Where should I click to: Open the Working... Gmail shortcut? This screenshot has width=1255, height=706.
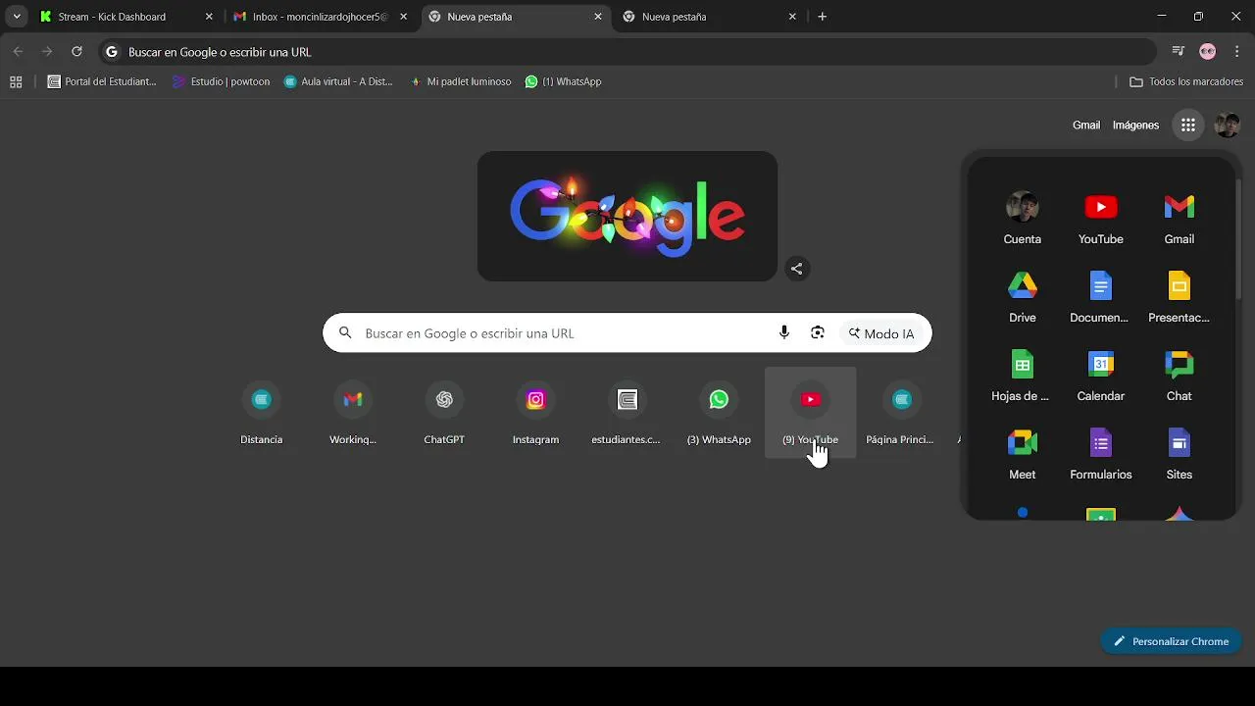[353, 413]
